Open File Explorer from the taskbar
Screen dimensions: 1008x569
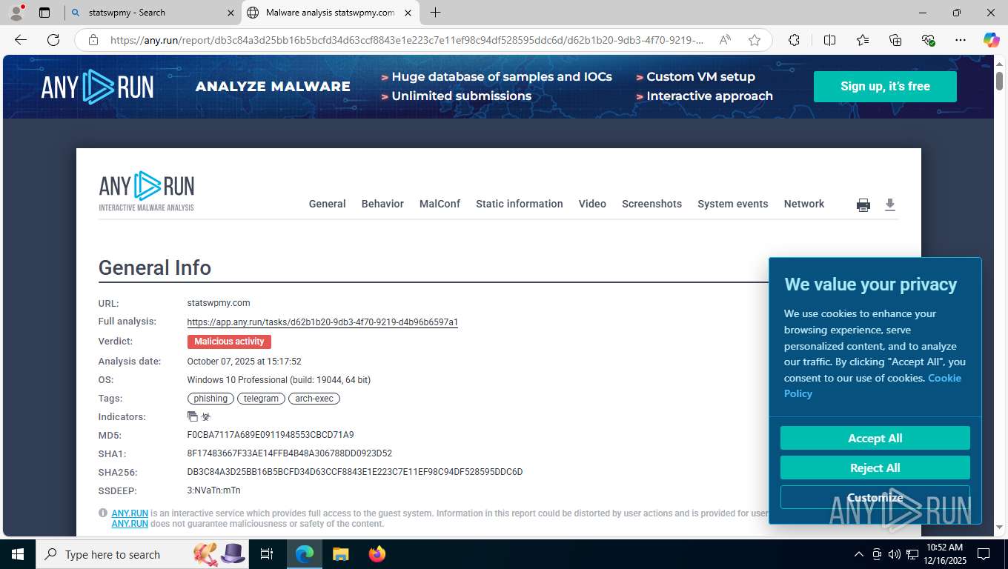[x=340, y=554]
